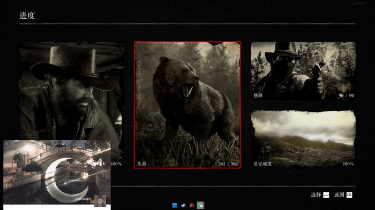Click the Enter key icon beside 选择
Viewport: 375px width, 210px height.
(x=326, y=195)
